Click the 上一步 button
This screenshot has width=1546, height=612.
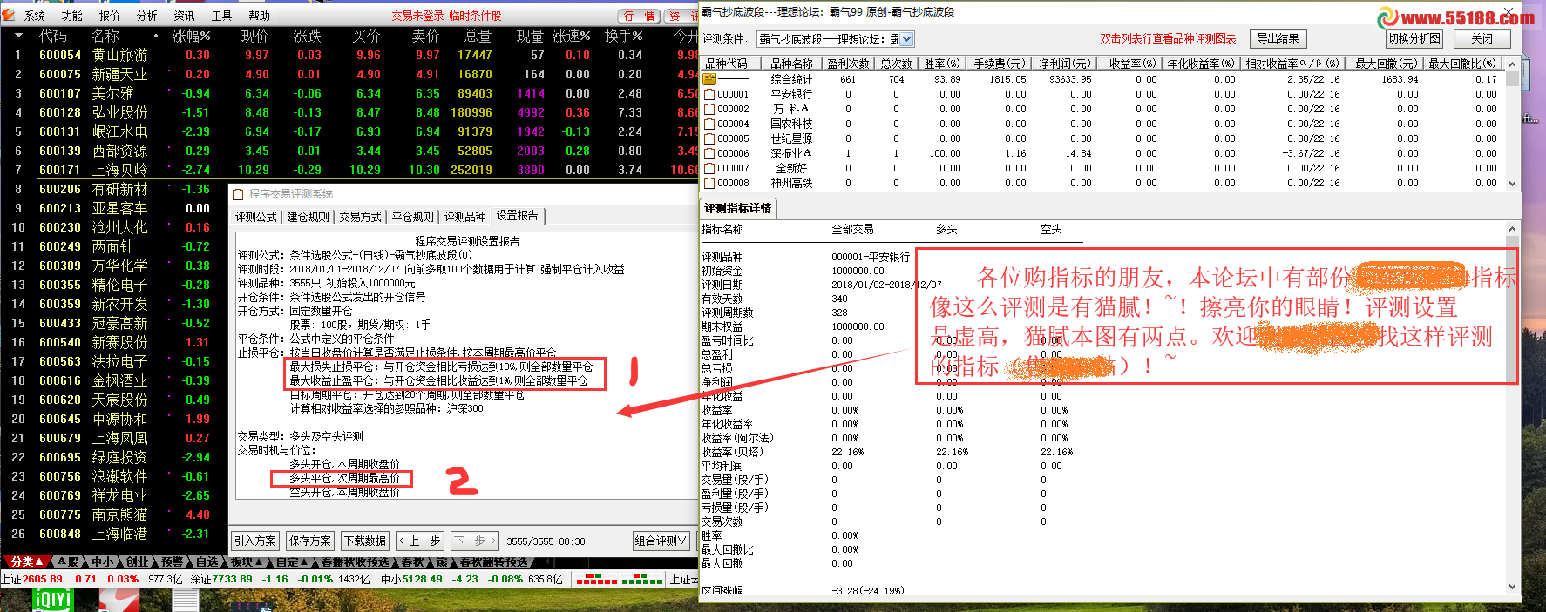pyautogui.click(x=419, y=541)
